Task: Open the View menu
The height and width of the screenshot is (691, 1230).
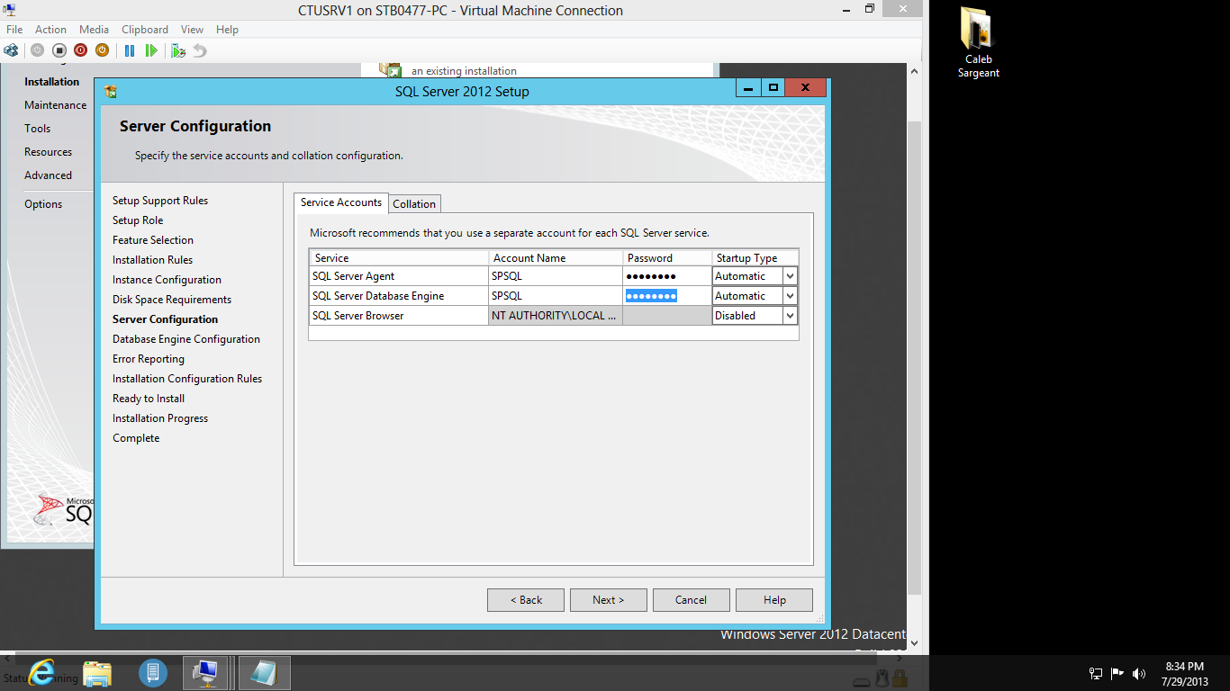Action: [193, 30]
